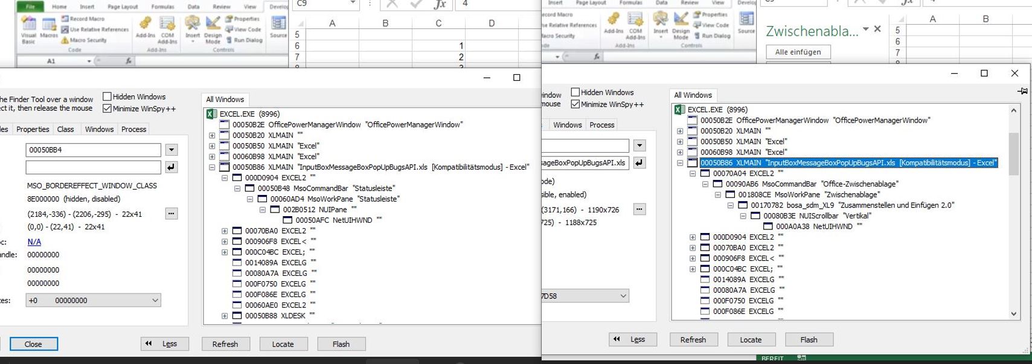Click Refresh button in left WinSpy
Image resolution: width=1032 pixels, height=364 pixels.
point(225,344)
